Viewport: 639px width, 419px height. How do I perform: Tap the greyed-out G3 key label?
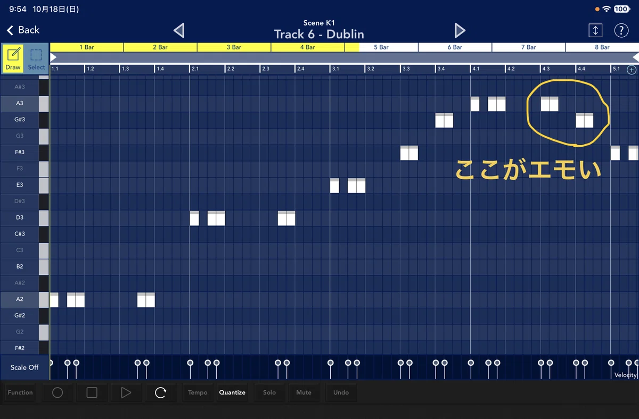(20, 136)
